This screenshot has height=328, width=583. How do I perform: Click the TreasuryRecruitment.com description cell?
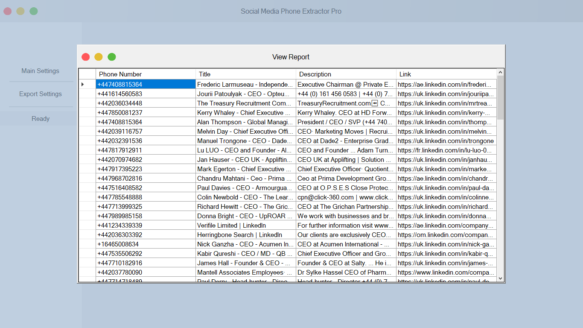pos(346,103)
